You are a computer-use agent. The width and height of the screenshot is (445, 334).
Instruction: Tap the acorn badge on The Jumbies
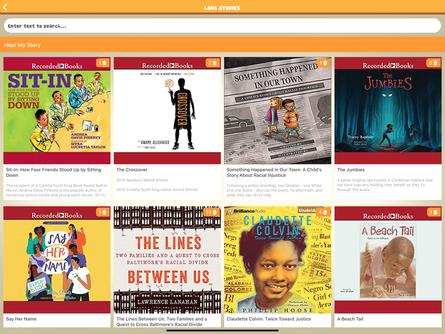(x=433, y=63)
